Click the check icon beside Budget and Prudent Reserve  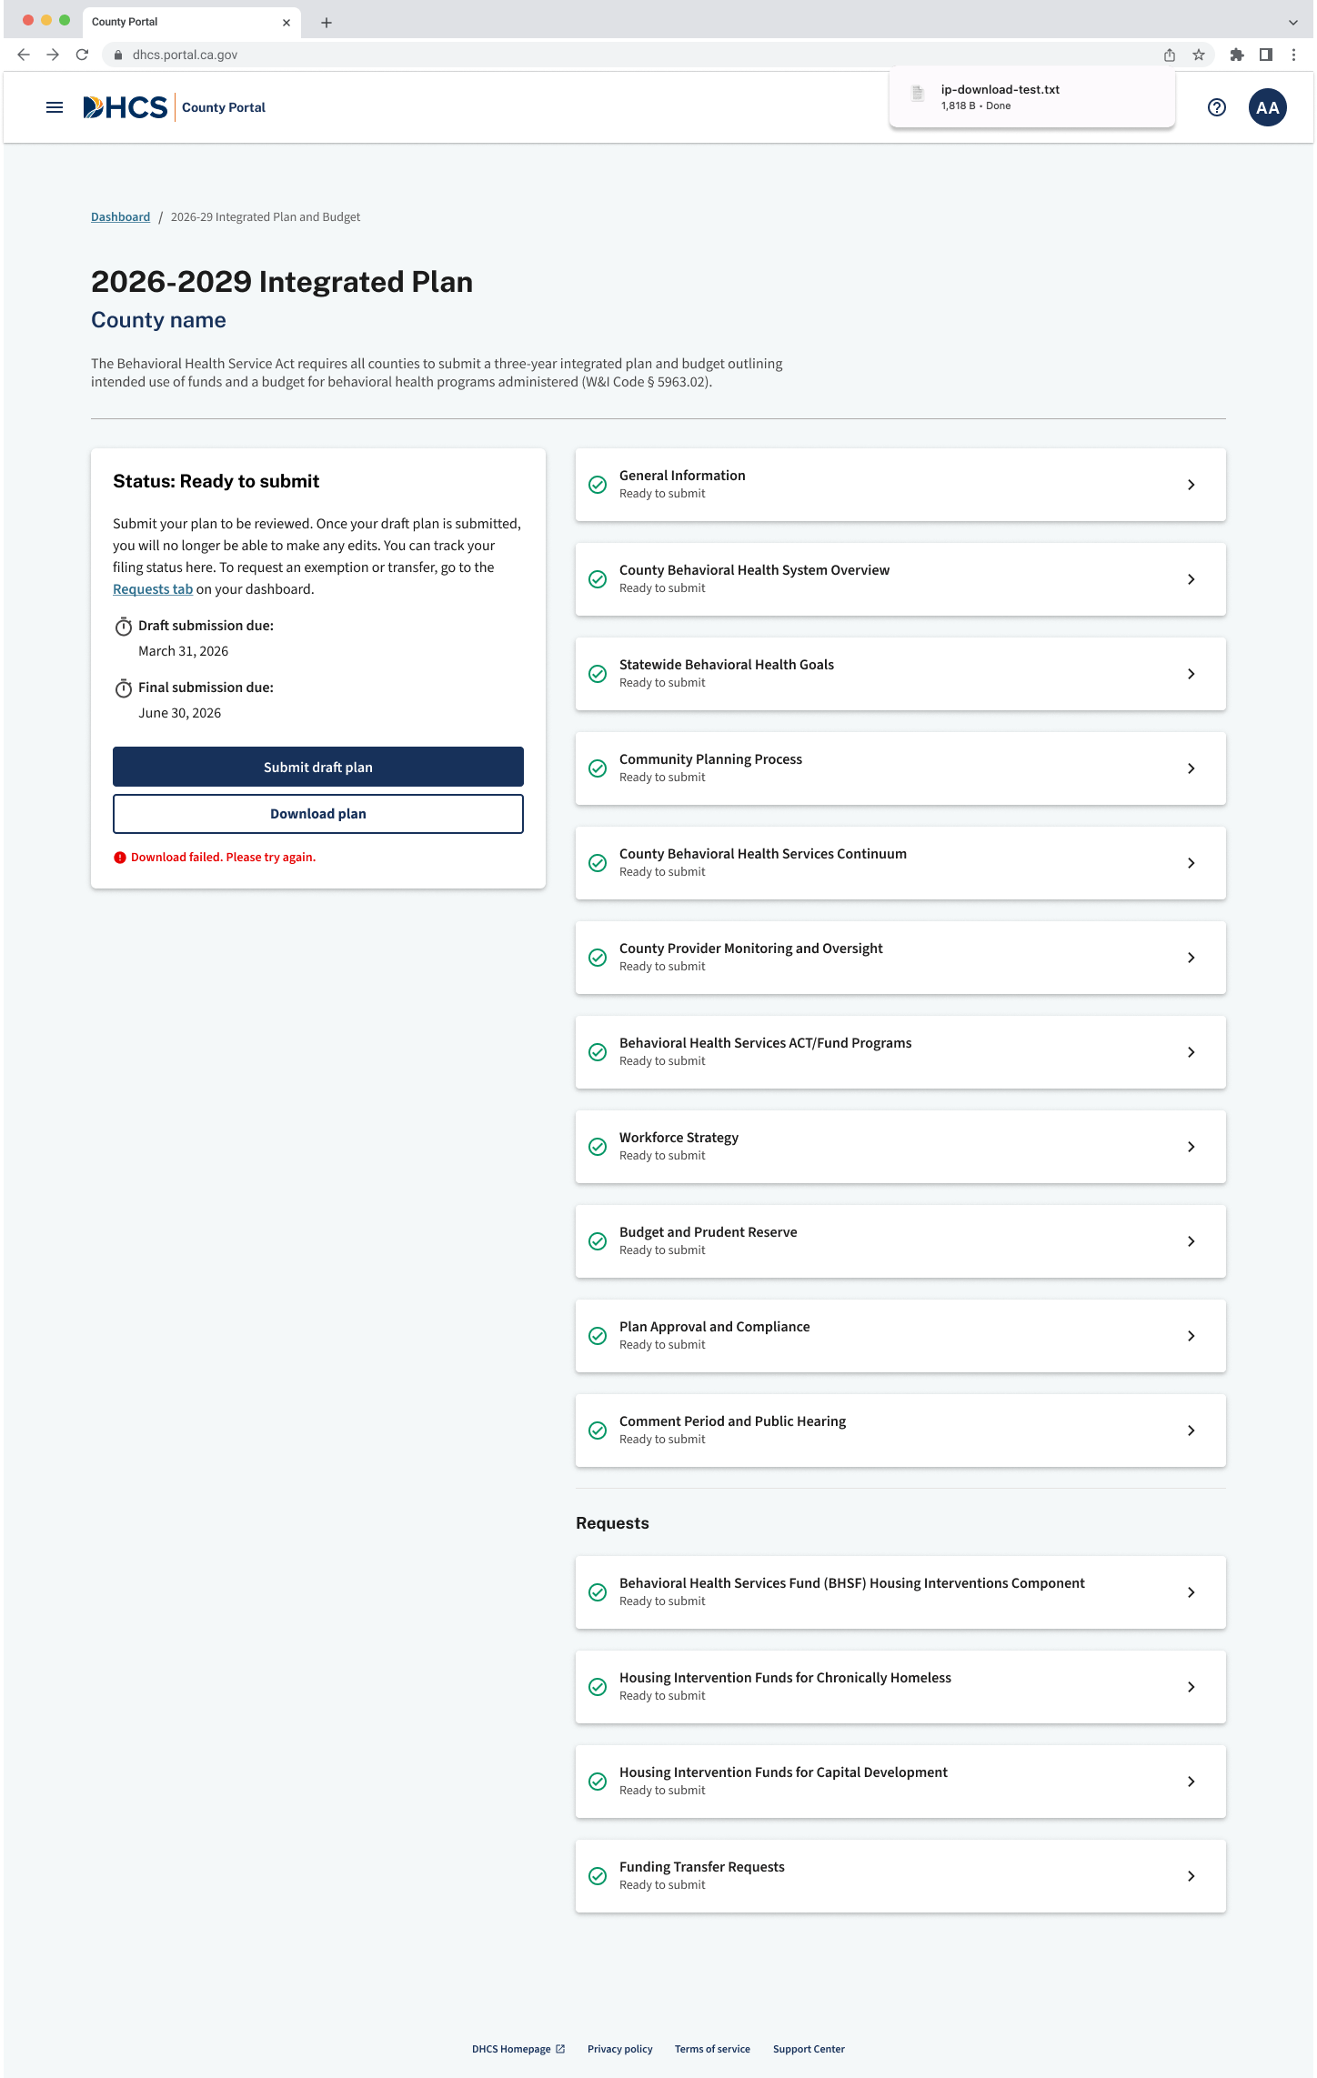[598, 1241]
